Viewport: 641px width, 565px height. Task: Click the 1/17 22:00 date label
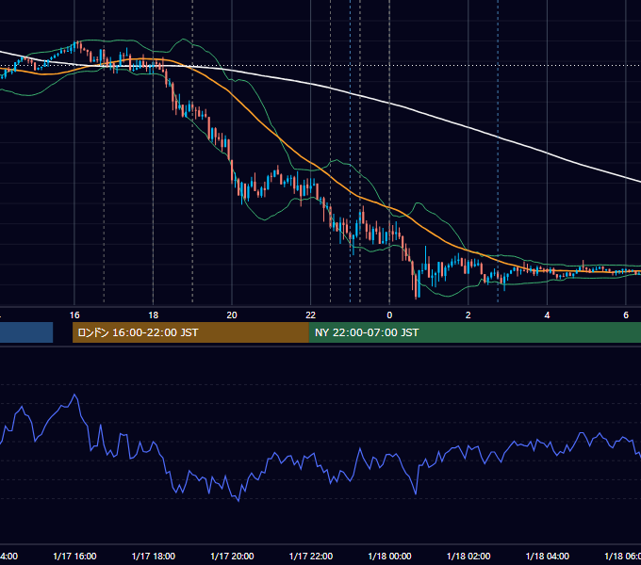coord(311,556)
